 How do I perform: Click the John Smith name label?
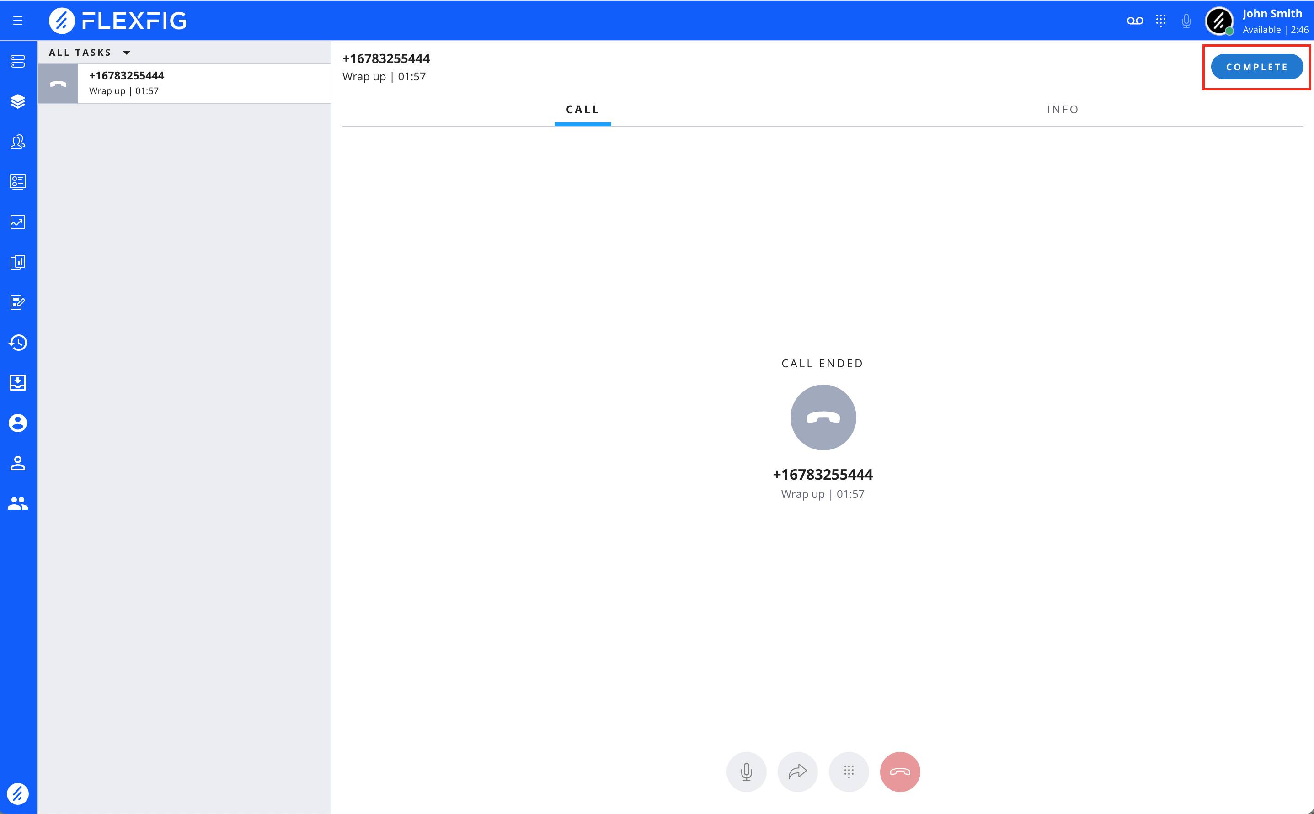click(x=1272, y=13)
